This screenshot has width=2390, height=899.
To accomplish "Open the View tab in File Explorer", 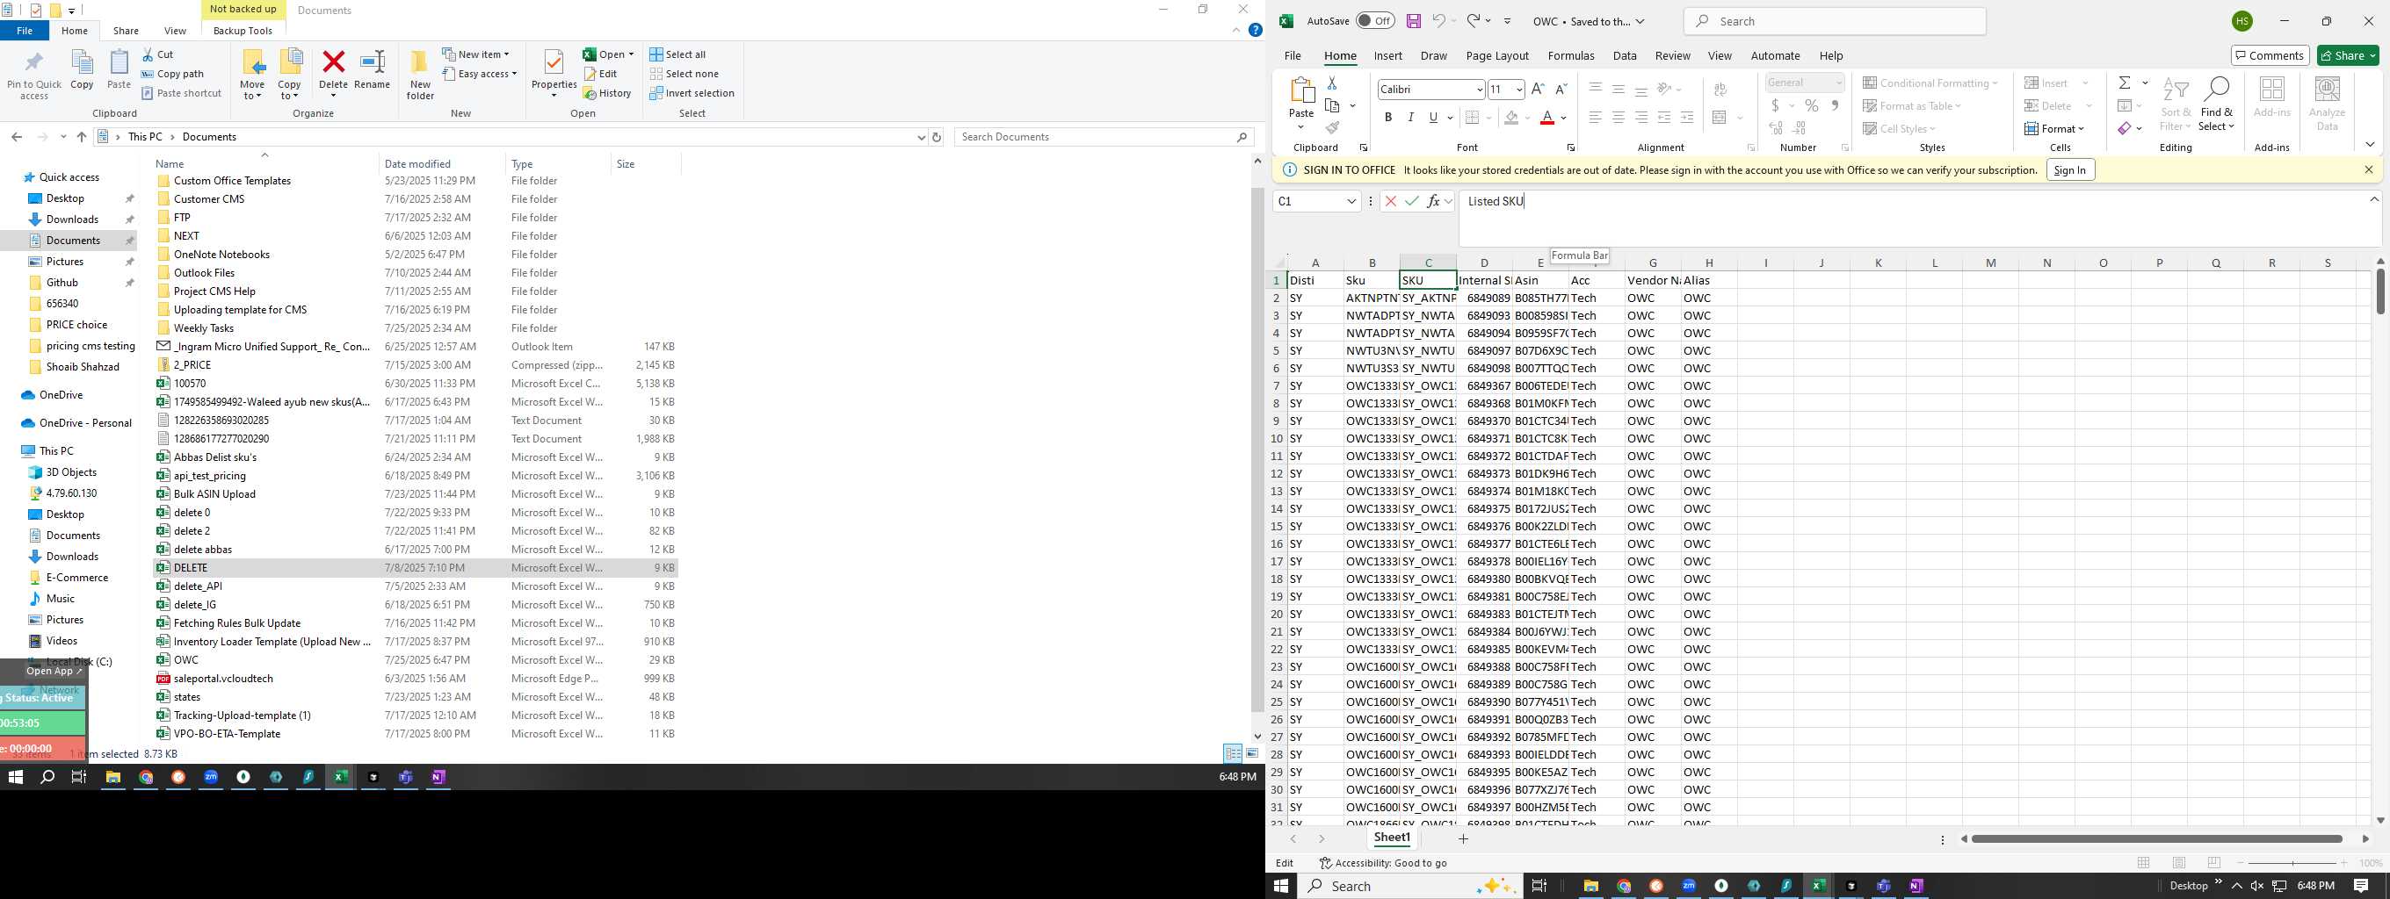I will point(175,31).
